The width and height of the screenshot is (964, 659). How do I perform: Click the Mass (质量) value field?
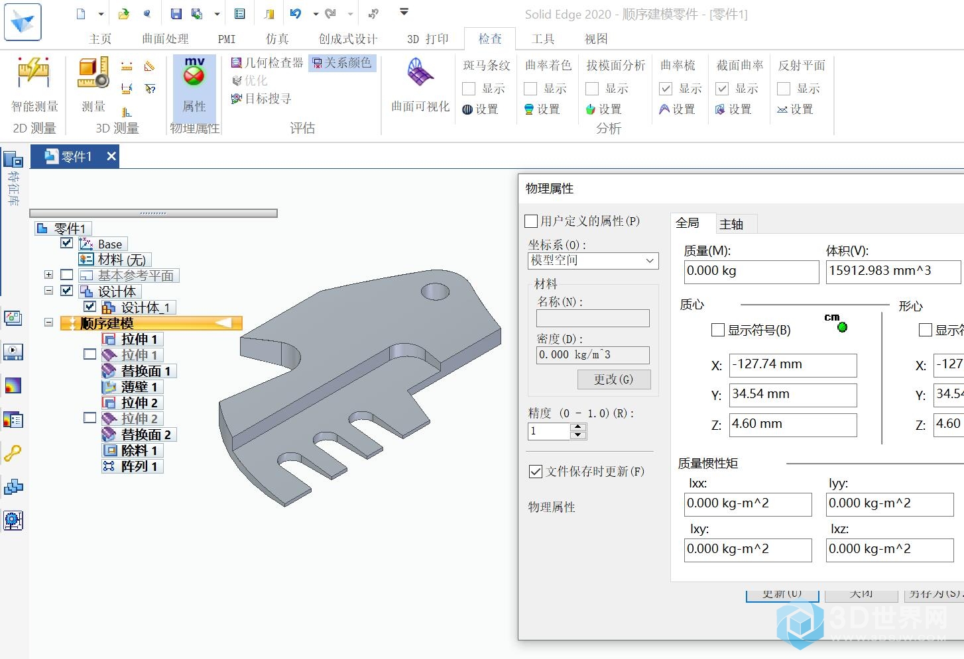coord(751,272)
